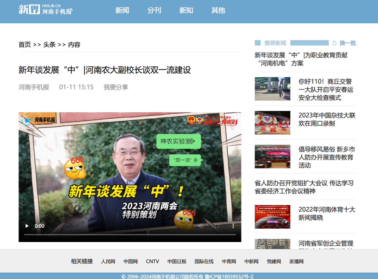Click 我要分享 to share the article
The height and width of the screenshot is (279, 378).
pos(116,87)
